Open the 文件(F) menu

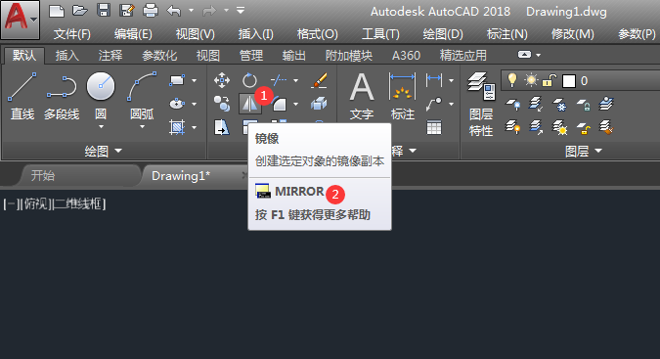point(72,34)
